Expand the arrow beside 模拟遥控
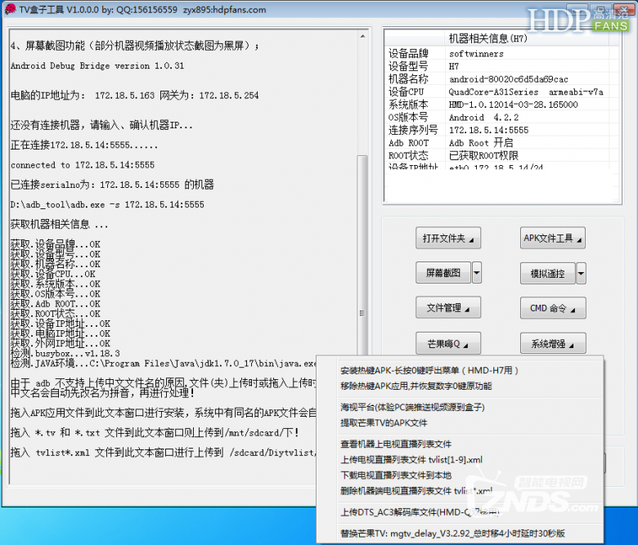Screen dimensions: 638x545 click(x=581, y=274)
